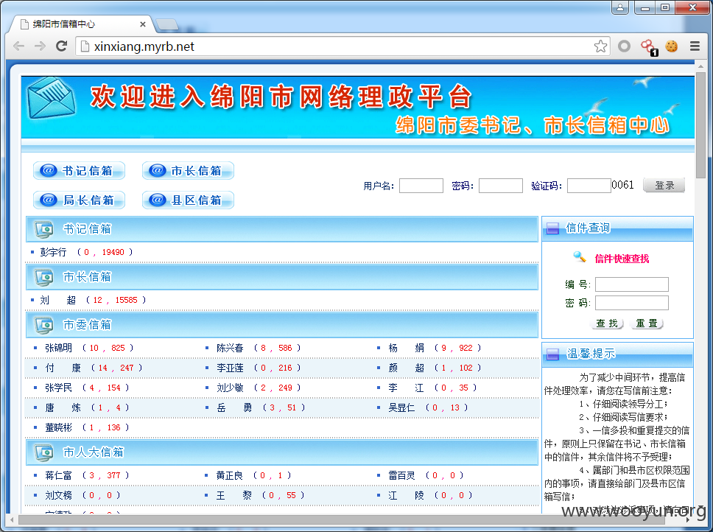Click the 登录 login button
The image size is (713, 532).
click(664, 185)
